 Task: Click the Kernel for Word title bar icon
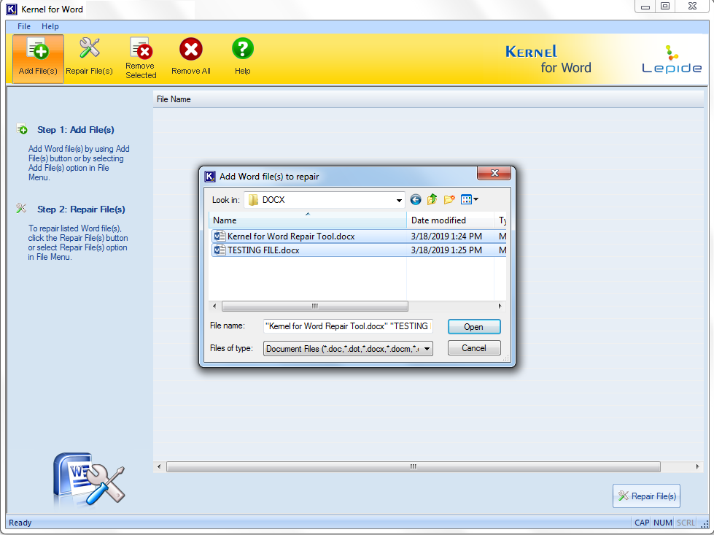click(x=12, y=9)
